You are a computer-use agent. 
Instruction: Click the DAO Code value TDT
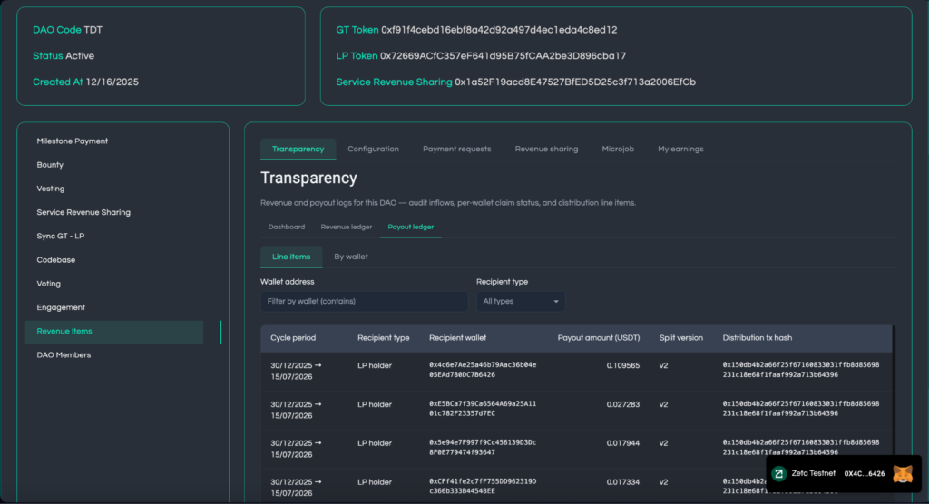[x=93, y=30]
